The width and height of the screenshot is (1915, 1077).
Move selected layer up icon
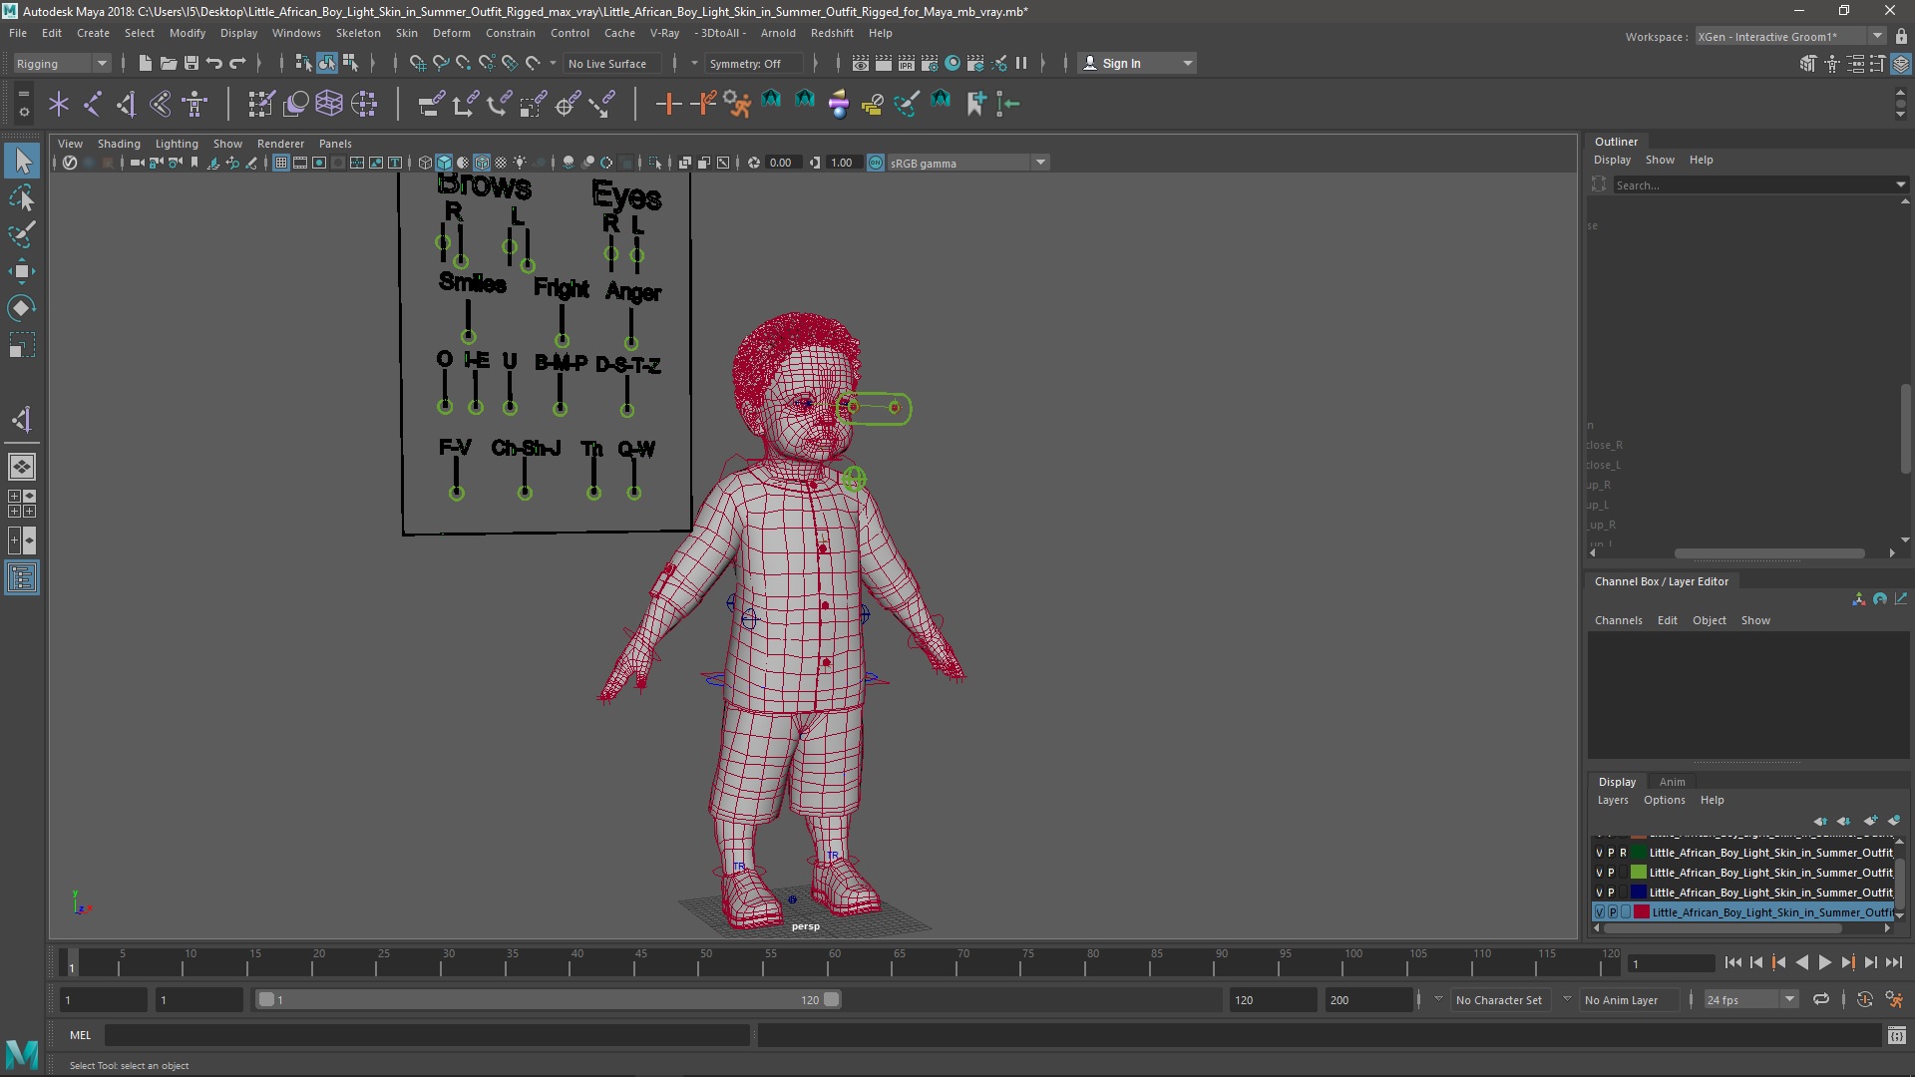coord(1820,821)
